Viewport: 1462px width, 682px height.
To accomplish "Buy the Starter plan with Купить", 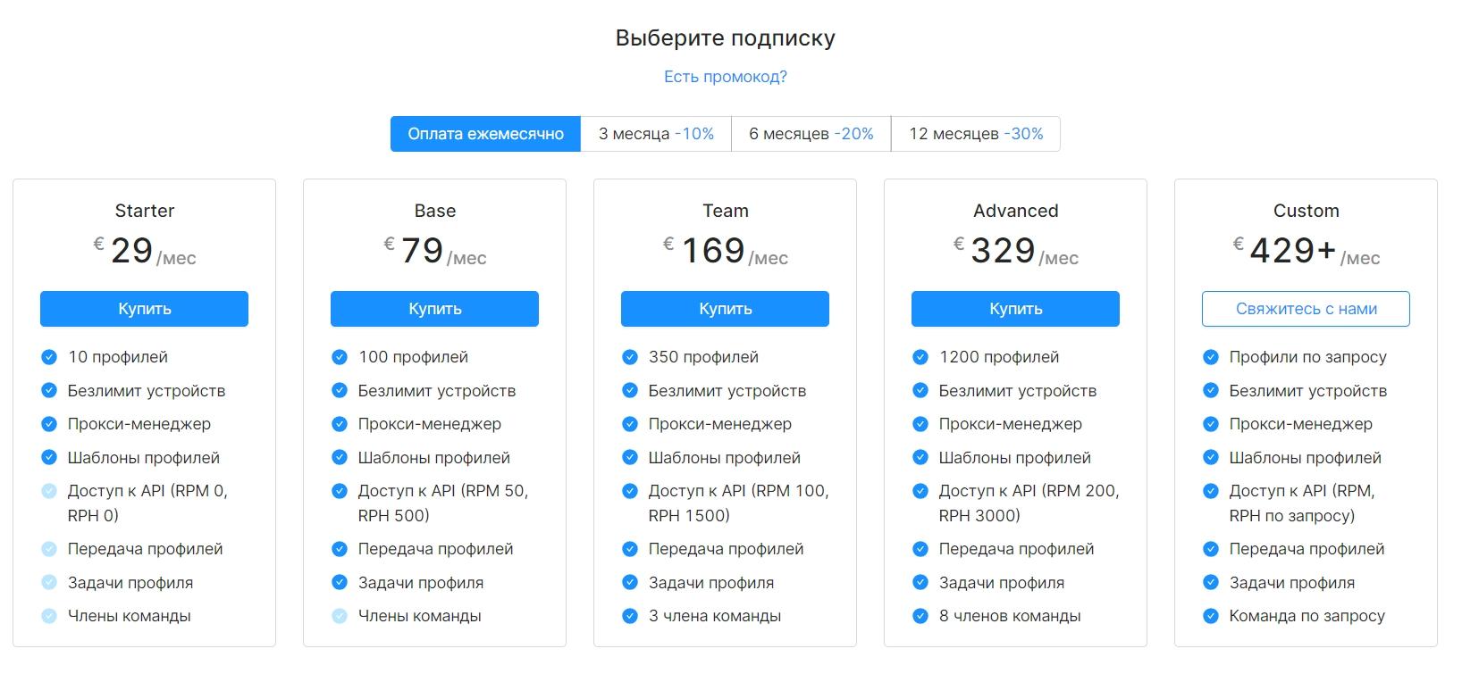I will pyautogui.click(x=144, y=309).
